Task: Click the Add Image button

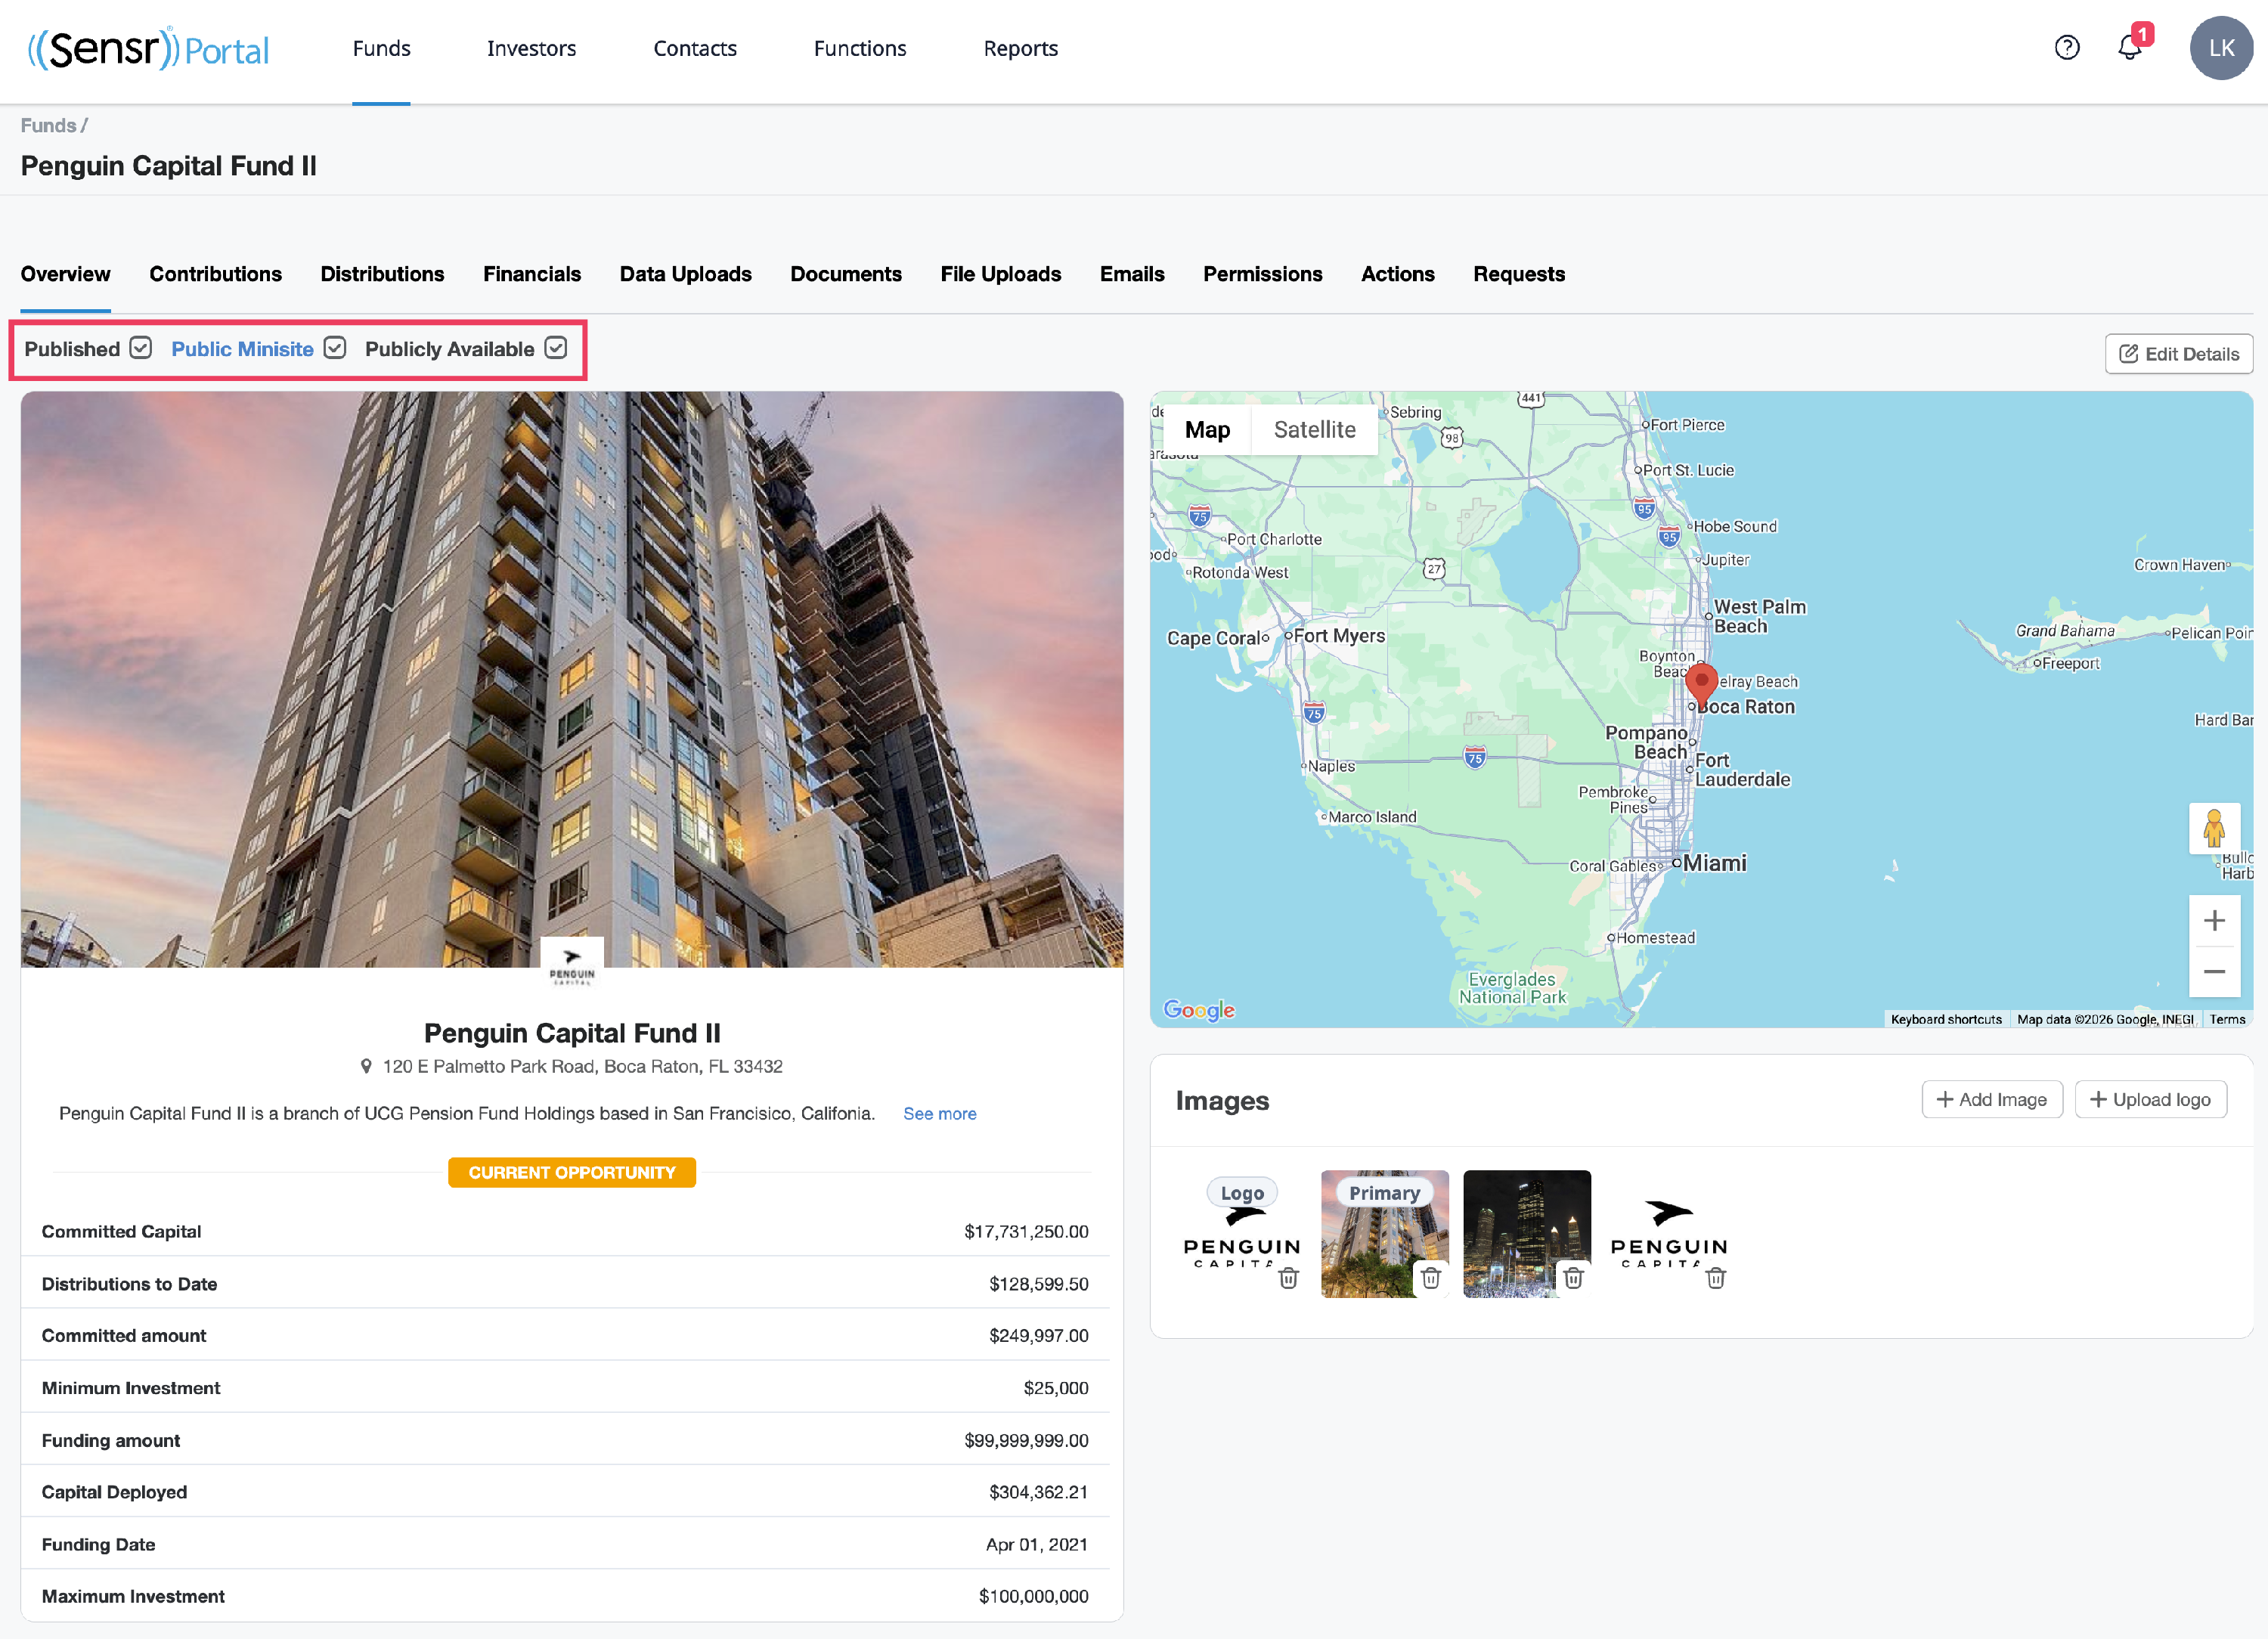Action: (x=1991, y=1099)
